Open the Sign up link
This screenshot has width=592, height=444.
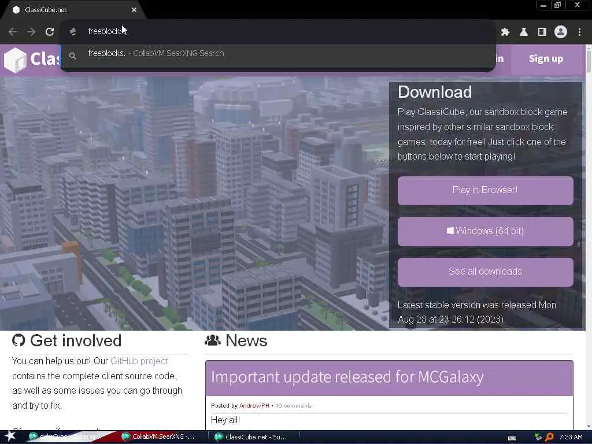tap(546, 59)
